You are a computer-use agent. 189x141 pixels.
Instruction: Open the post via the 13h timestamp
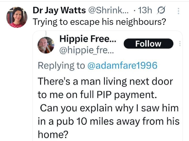tap(145, 10)
